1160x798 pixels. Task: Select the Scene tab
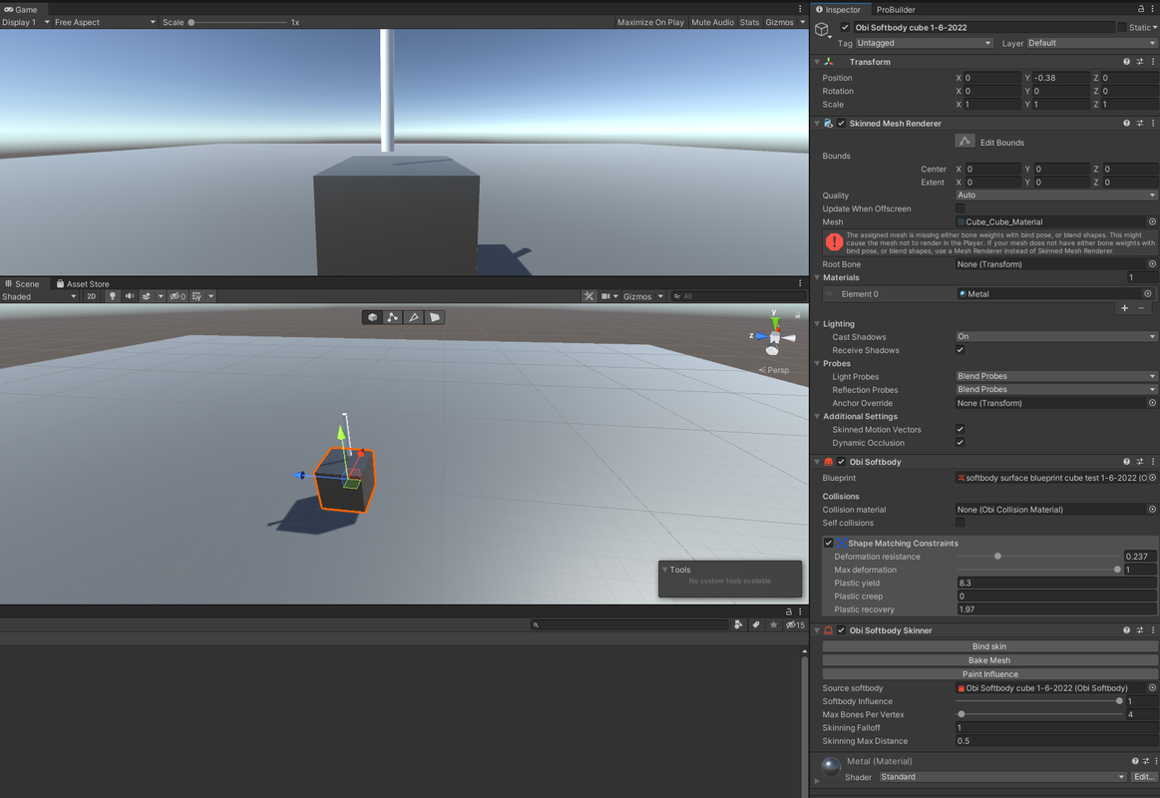pos(22,284)
